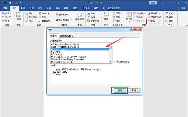Add a Comment (批注)
The width and height of the screenshot is (188, 117).
[106, 16]
